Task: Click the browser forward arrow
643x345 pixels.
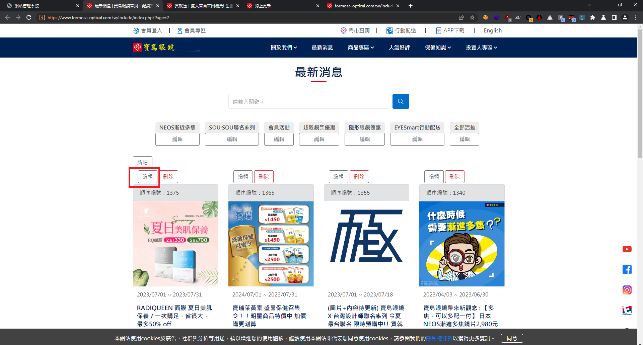Action: 18,17
